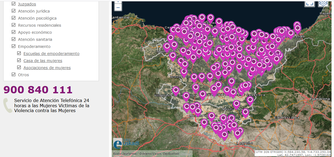Toggle the Casa de las mujeres checkbox
Viewport: 334px width, 157px height.
[19, 61]
